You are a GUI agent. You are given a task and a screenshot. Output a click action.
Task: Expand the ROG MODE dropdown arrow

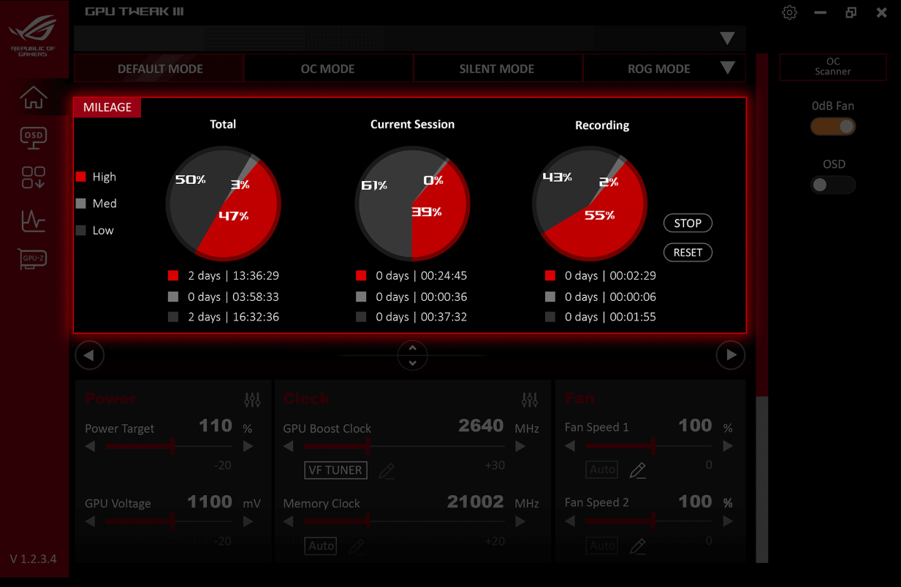[x=727, y=68]
